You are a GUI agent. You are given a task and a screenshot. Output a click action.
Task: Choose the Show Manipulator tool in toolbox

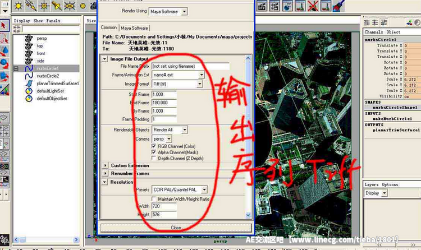pyautogui.click(x=4, y=89)
